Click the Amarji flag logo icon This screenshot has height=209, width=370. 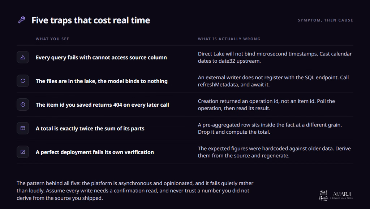(323, 196)
